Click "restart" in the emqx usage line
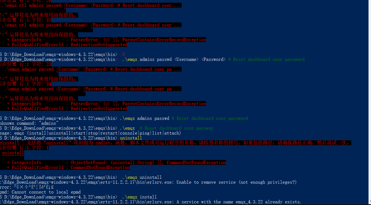371x205 pixels. click(x=109, y=133)
